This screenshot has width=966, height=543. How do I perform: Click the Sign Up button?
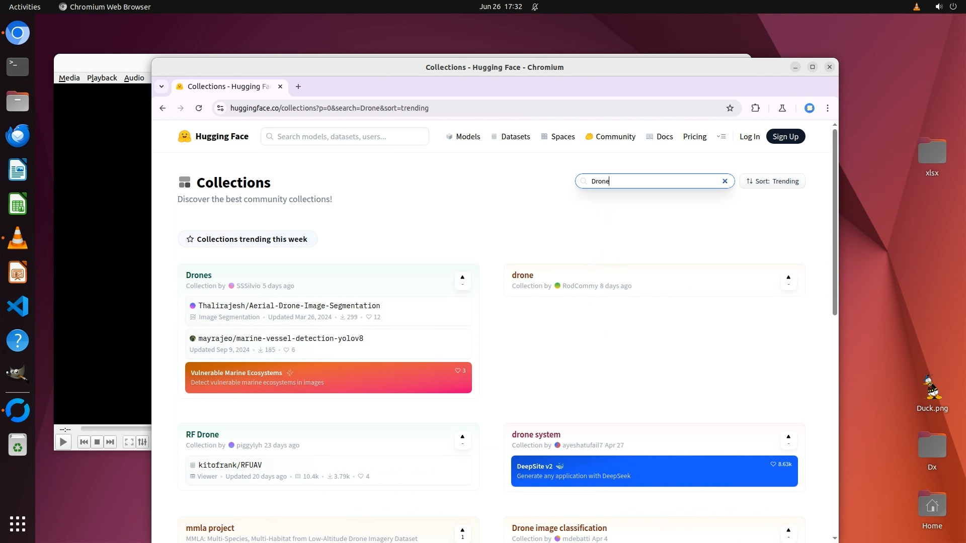(x=785, y=136)
